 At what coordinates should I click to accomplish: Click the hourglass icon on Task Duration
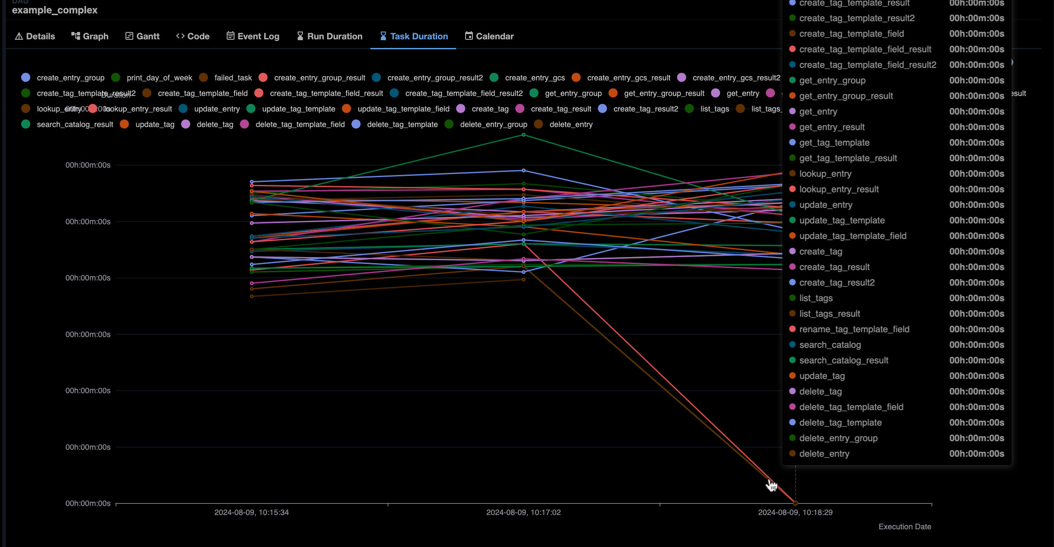click(382, 35)
